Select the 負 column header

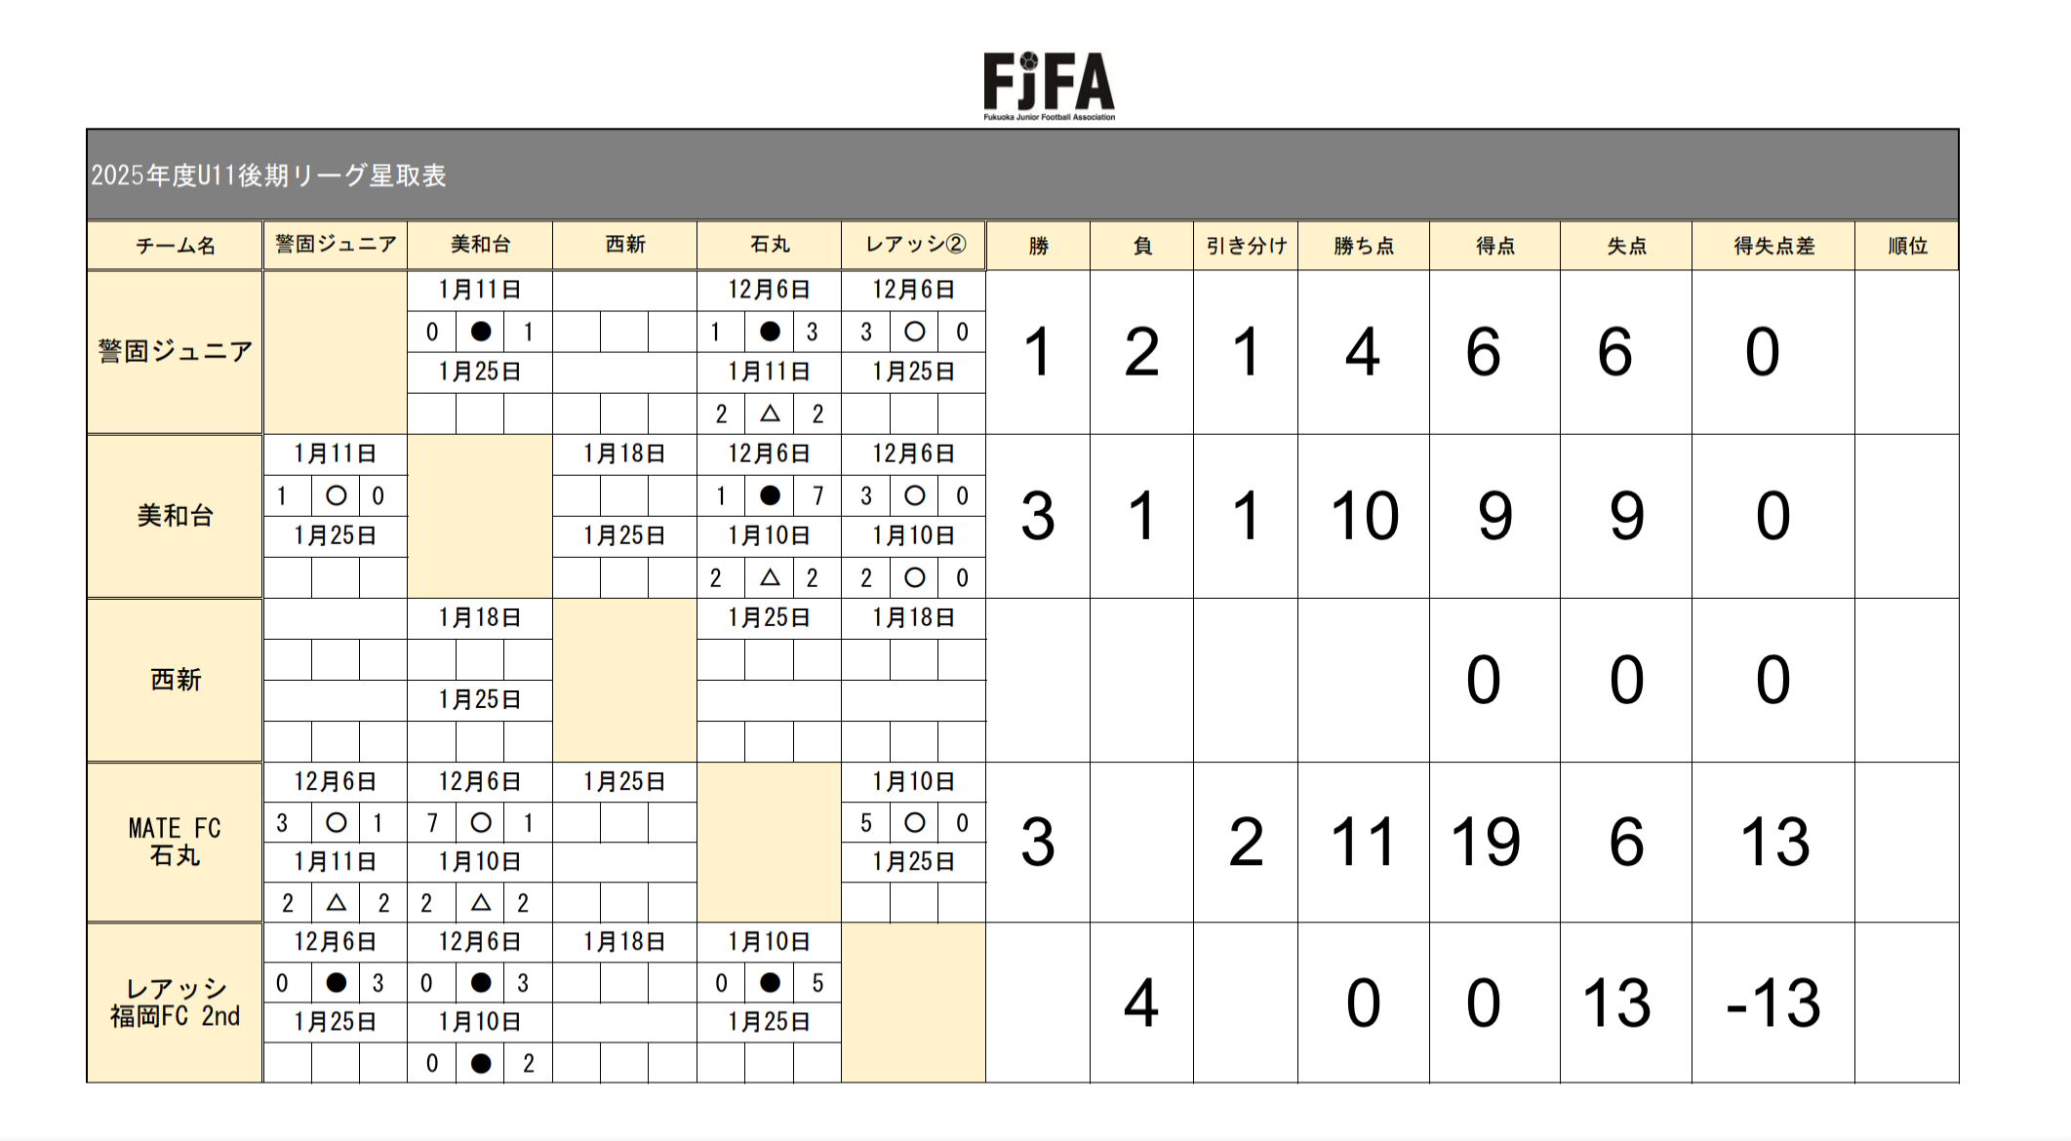[1142, 246]
